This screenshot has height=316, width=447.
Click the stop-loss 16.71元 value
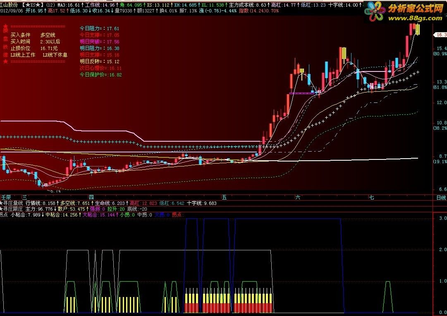click(x=49, y=48)
